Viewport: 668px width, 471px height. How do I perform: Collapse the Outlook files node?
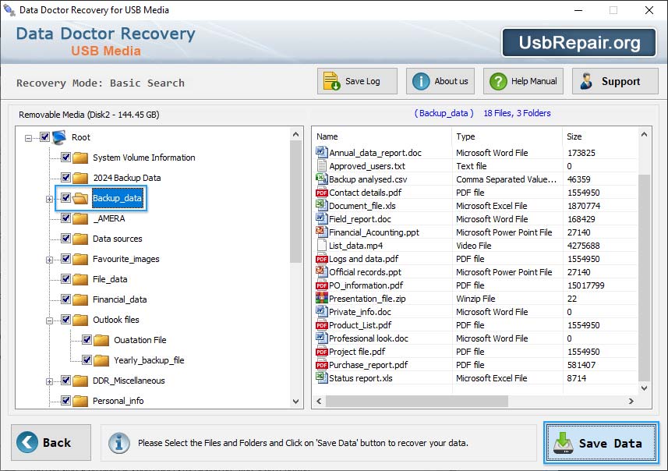pyautogui.click(x=49, y=321)
